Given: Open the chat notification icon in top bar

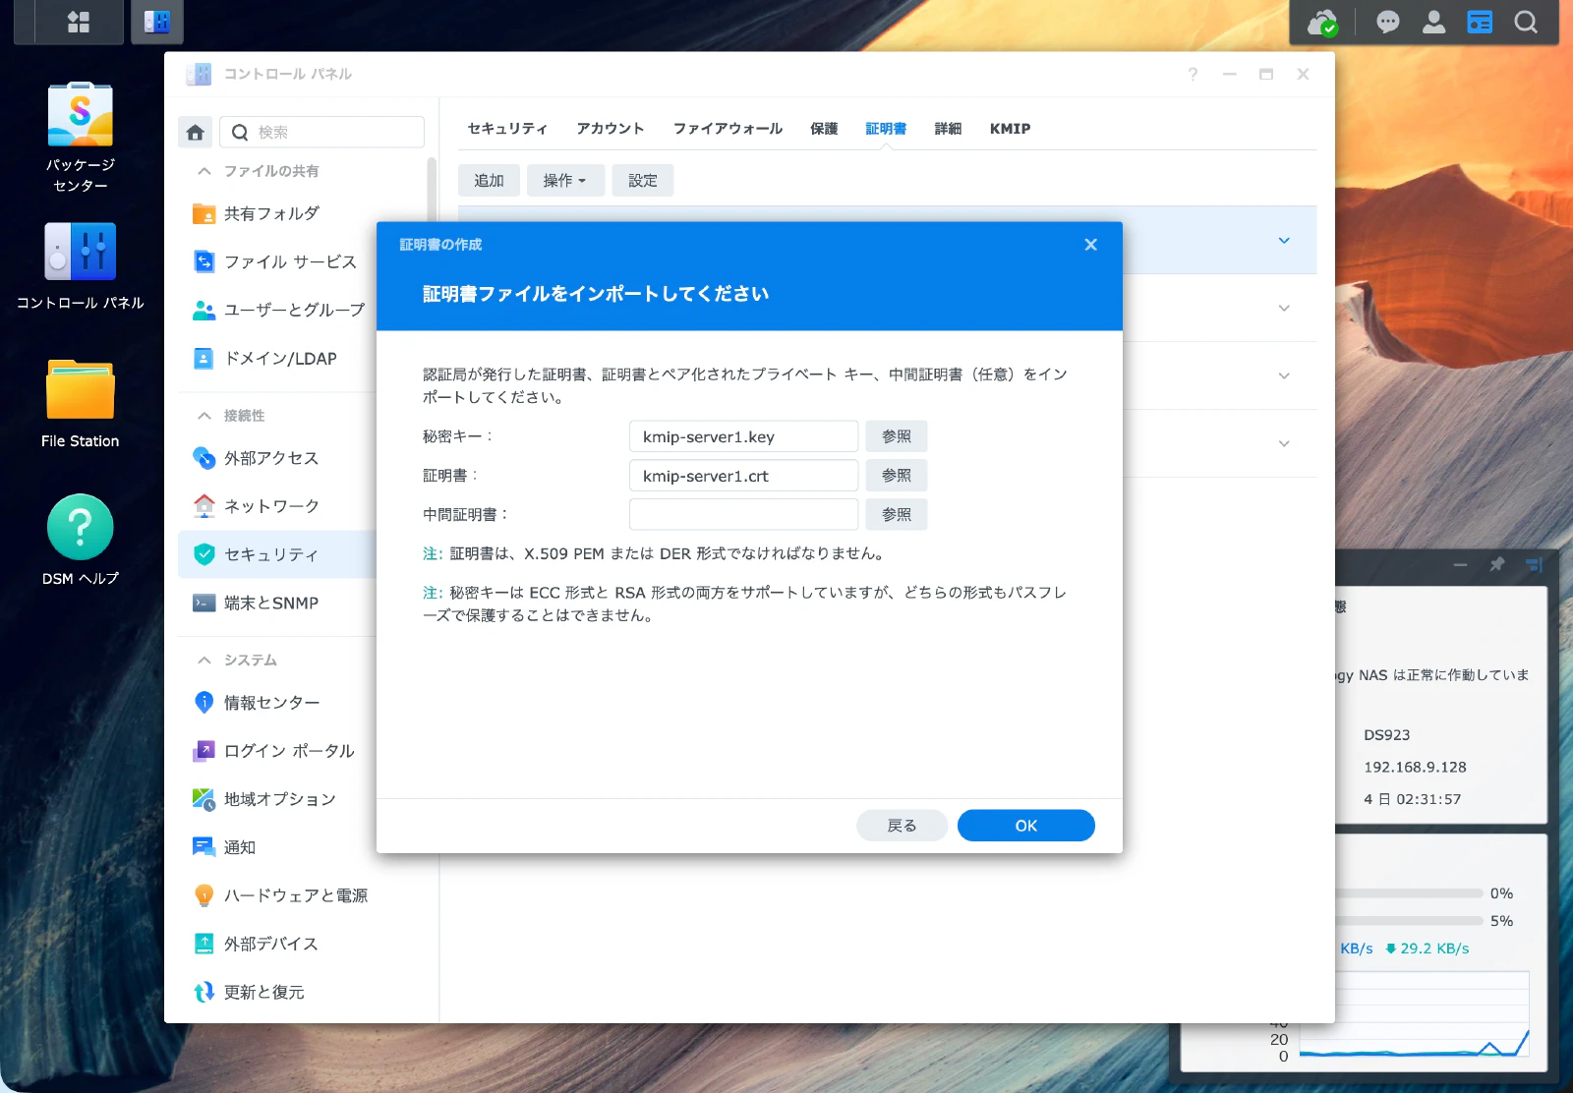Looking at the screenshot, I should (x=1386, y=21).
